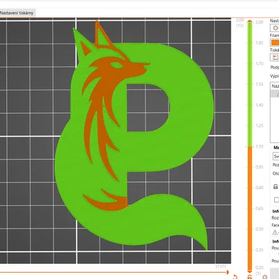The width and height of the screenshot is (279, 279).
Task: Click the warning triangle icon in the info section
Action: [x=275, y=232]
